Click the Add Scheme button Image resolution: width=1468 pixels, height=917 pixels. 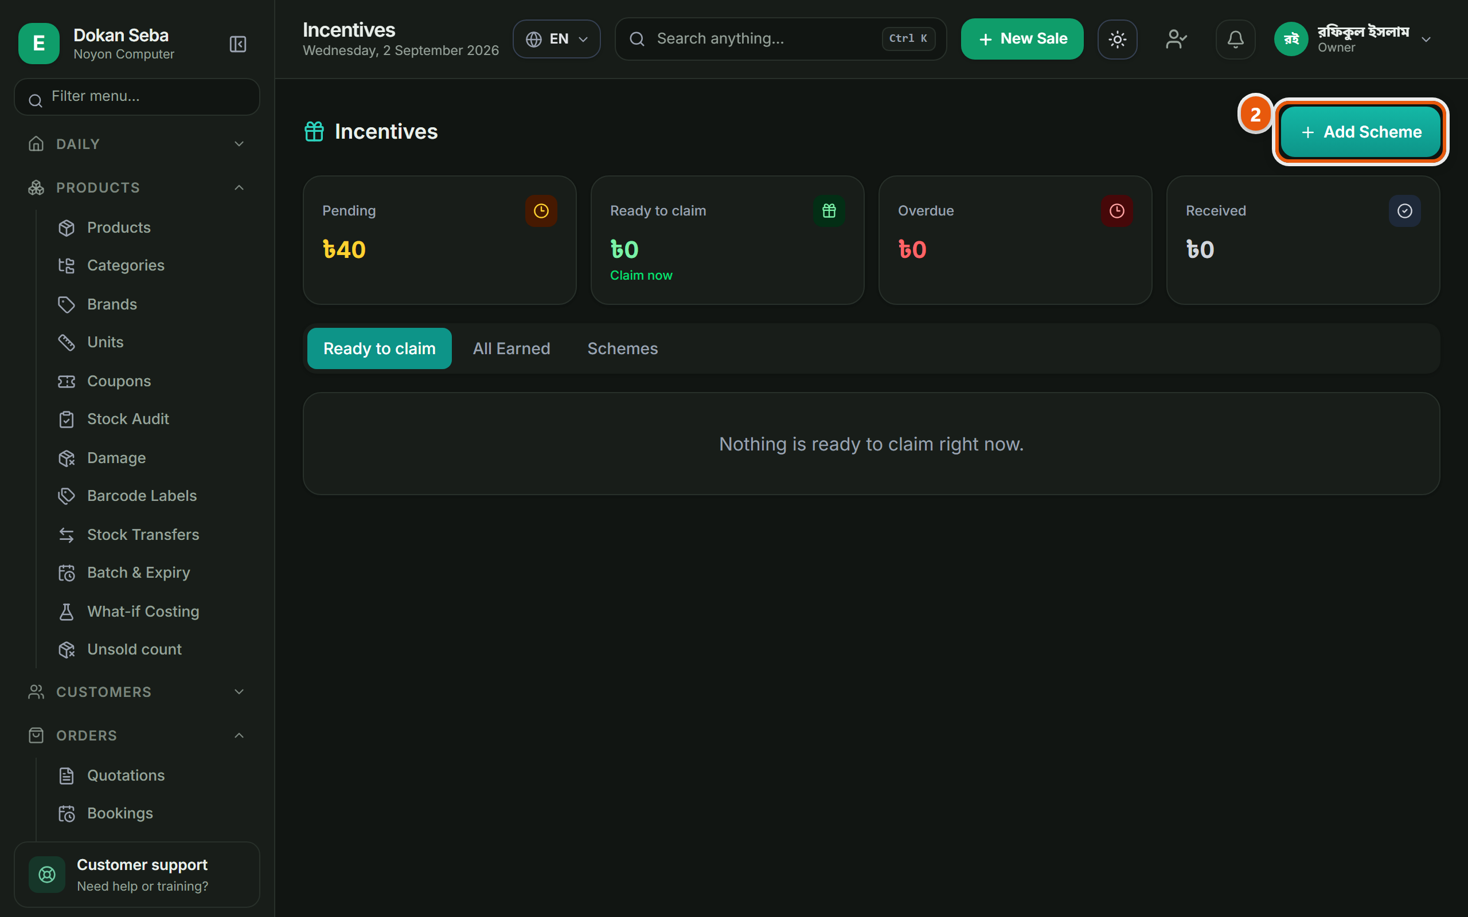click(1361, 132)
